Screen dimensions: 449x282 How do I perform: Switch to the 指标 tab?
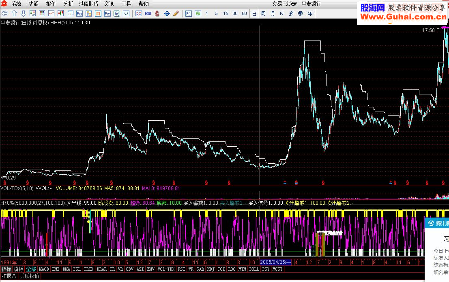click(6, 269)
